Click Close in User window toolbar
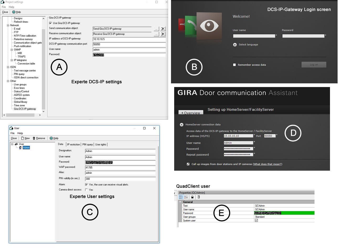This screenshot has width=341, height=248. click(14, 138)
